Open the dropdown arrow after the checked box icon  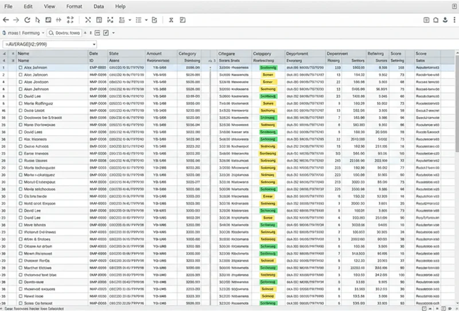pyautogui.click(x=114, y=33)
